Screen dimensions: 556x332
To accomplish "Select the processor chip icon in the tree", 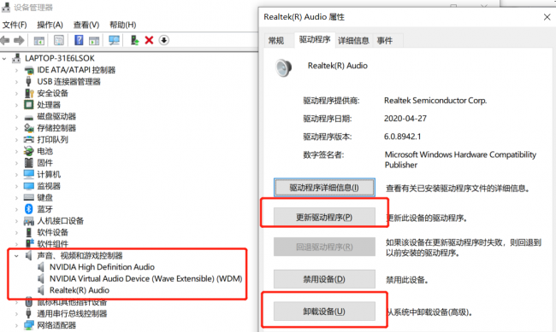I will click(29, 105).
